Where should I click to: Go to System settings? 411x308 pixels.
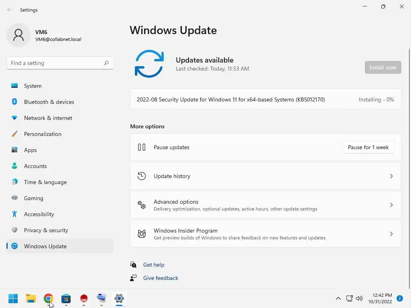pyautogui.click(x=60, y=86)
